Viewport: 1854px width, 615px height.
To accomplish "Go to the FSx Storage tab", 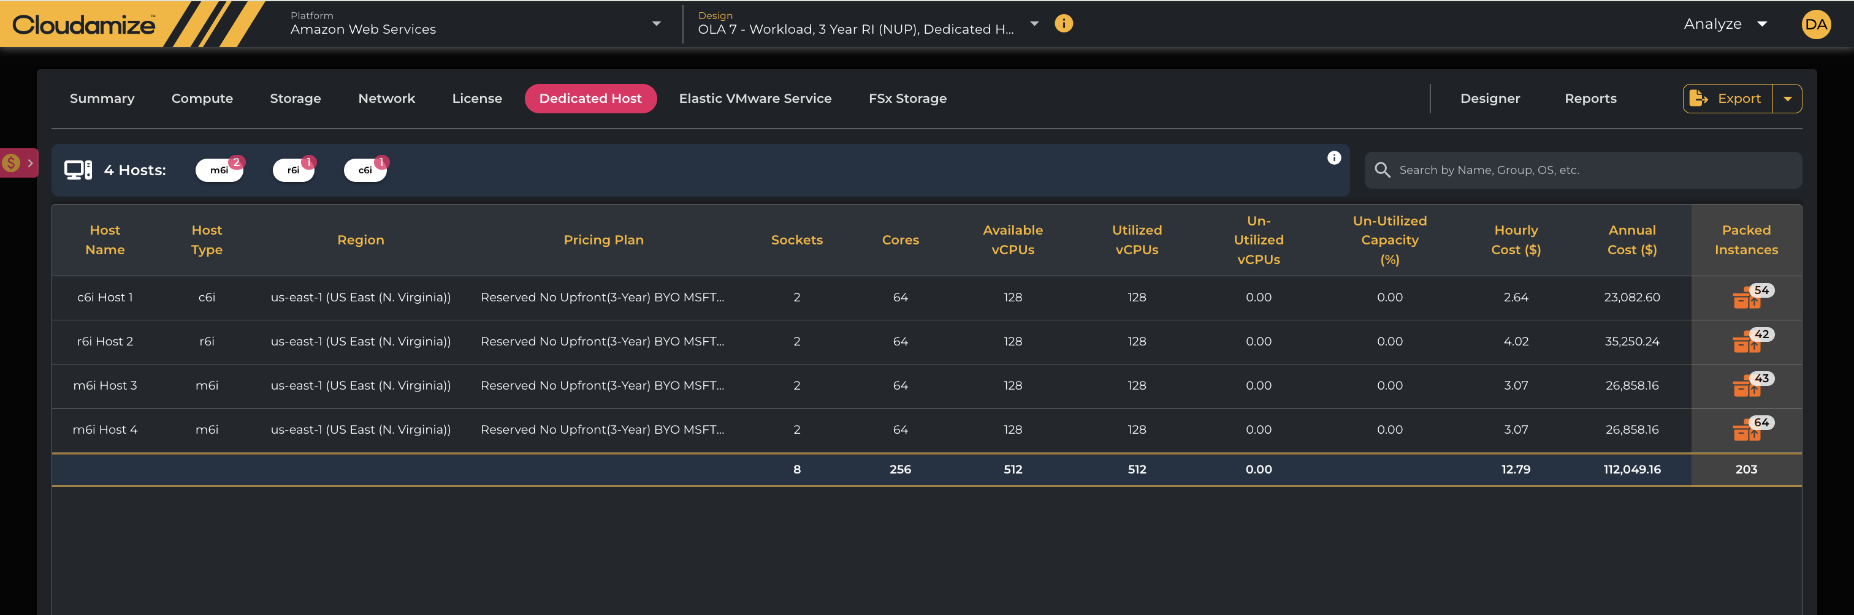I will click(907, 99).
